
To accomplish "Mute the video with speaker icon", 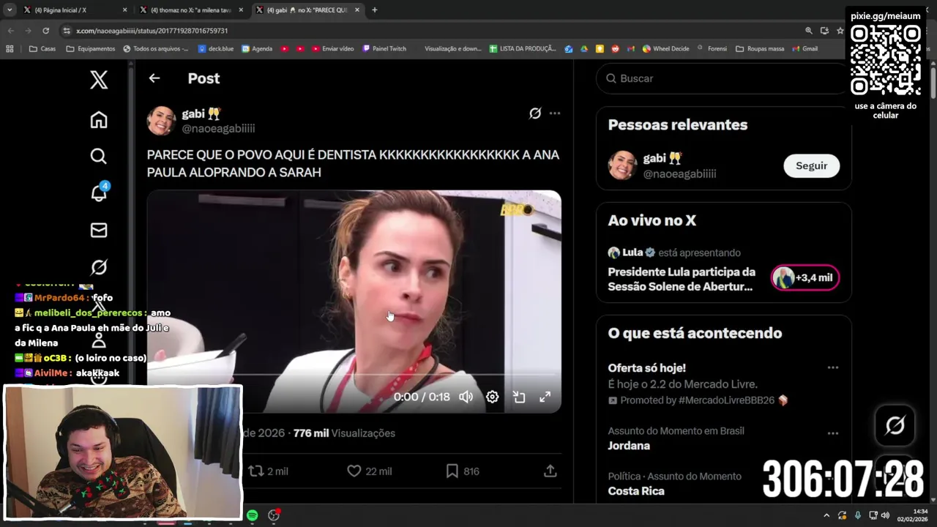I will (466, 397).
